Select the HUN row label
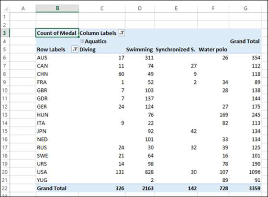Screen dimensions: 268x197 [x=43, y=115]
